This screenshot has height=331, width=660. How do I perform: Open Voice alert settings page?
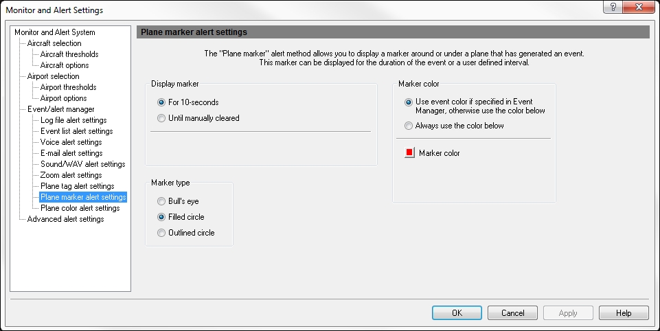coord(71,142)
